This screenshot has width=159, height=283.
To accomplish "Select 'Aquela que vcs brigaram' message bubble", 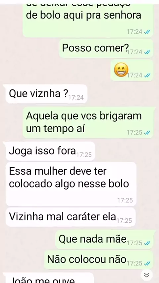I will click(88, 123).
